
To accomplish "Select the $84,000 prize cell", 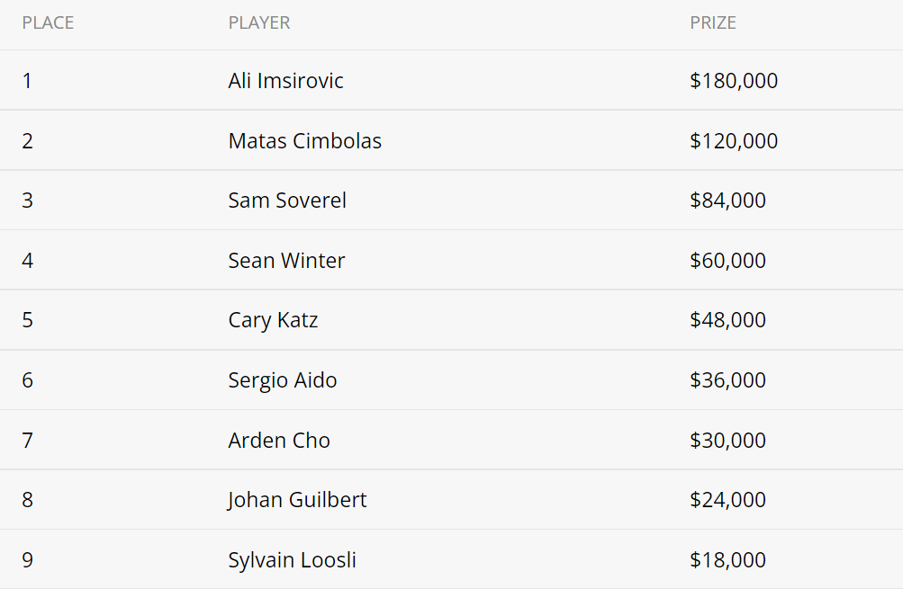I will pyautogui.click(x=728, y=201).
